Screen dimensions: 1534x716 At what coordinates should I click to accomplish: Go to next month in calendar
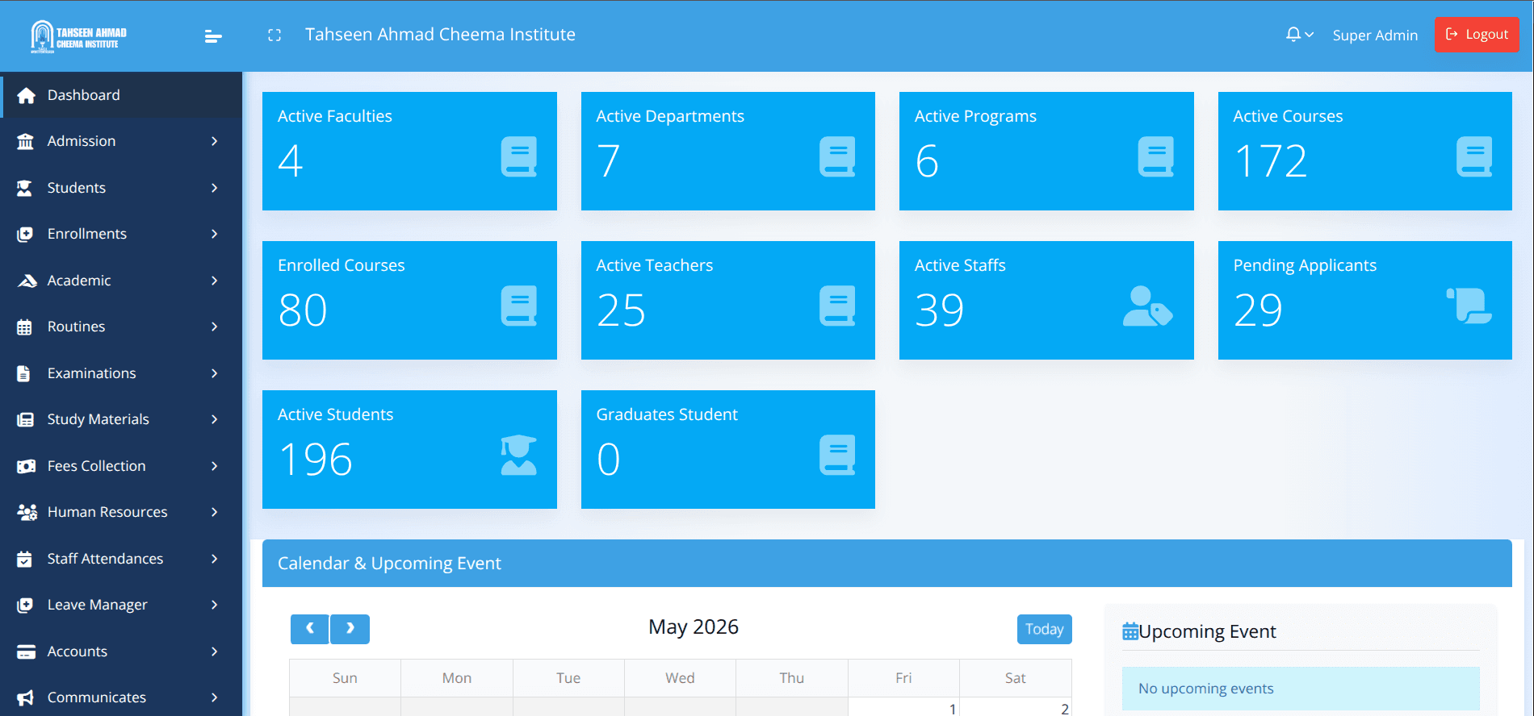[350, 629]
